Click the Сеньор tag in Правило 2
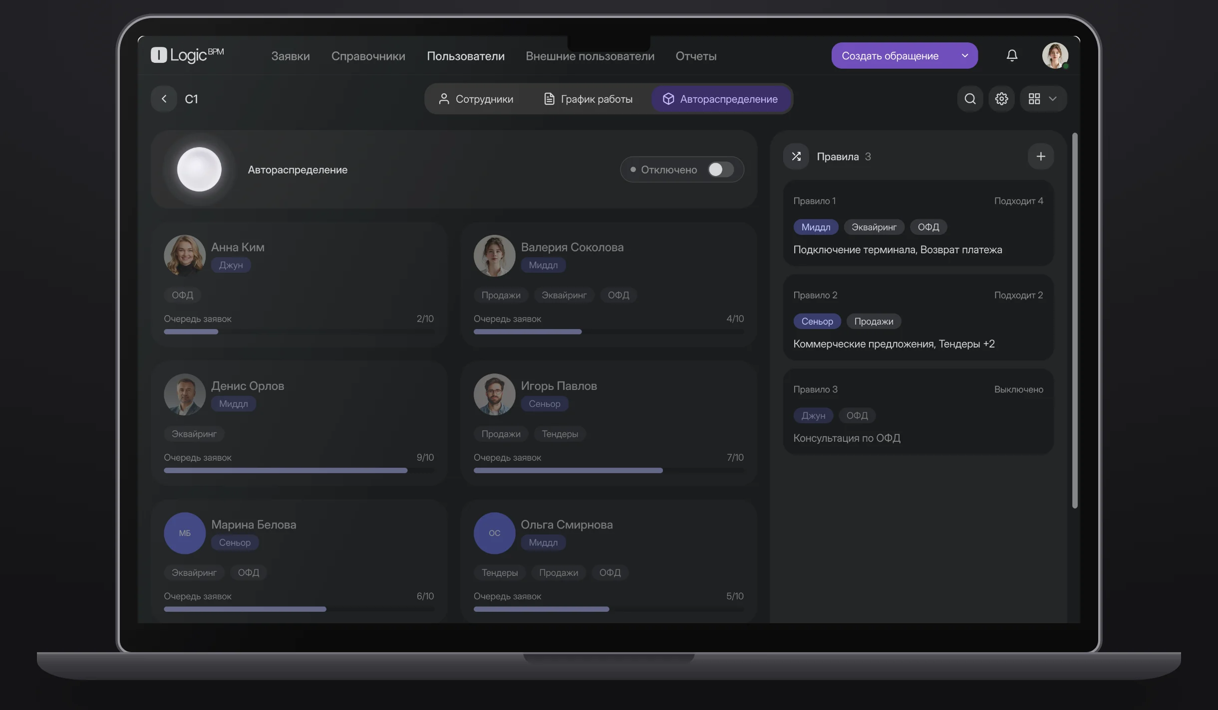 [817, 321]
